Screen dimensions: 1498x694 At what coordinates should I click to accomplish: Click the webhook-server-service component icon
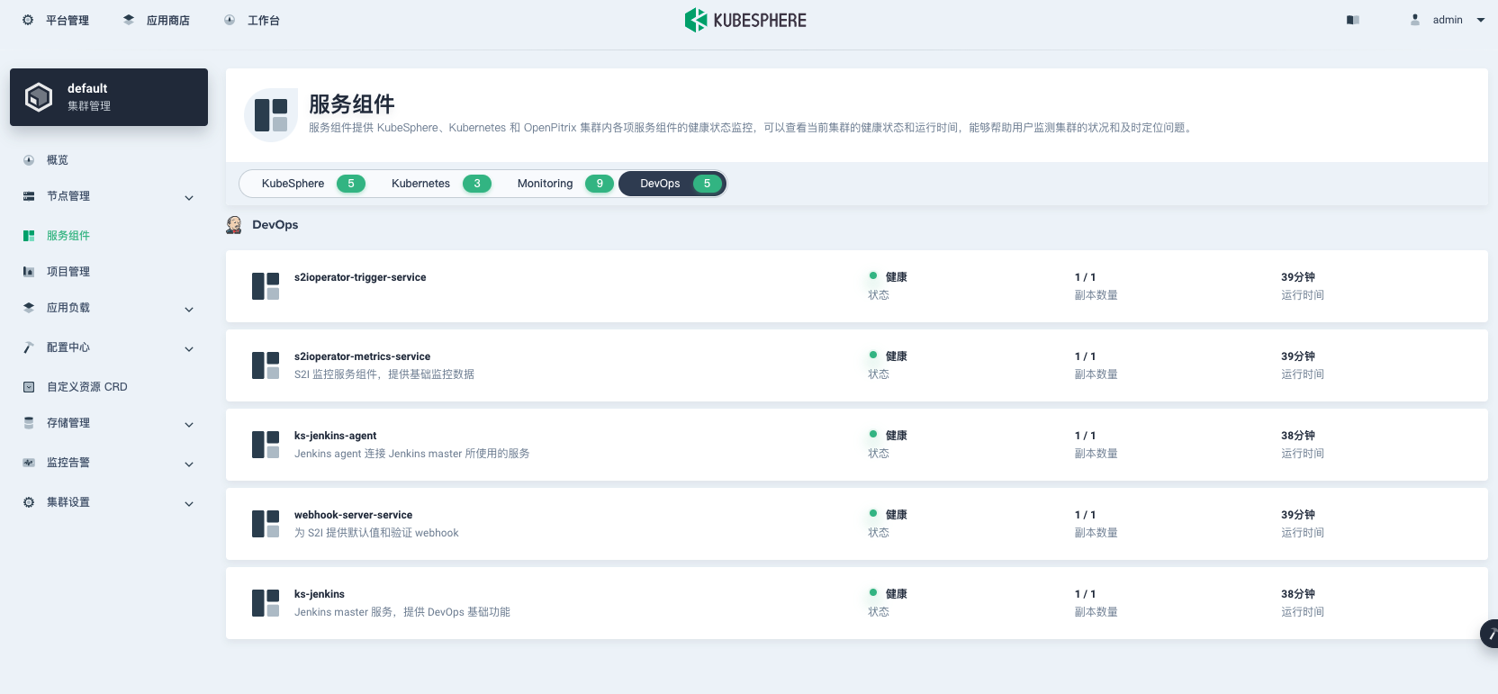(266, 524)
